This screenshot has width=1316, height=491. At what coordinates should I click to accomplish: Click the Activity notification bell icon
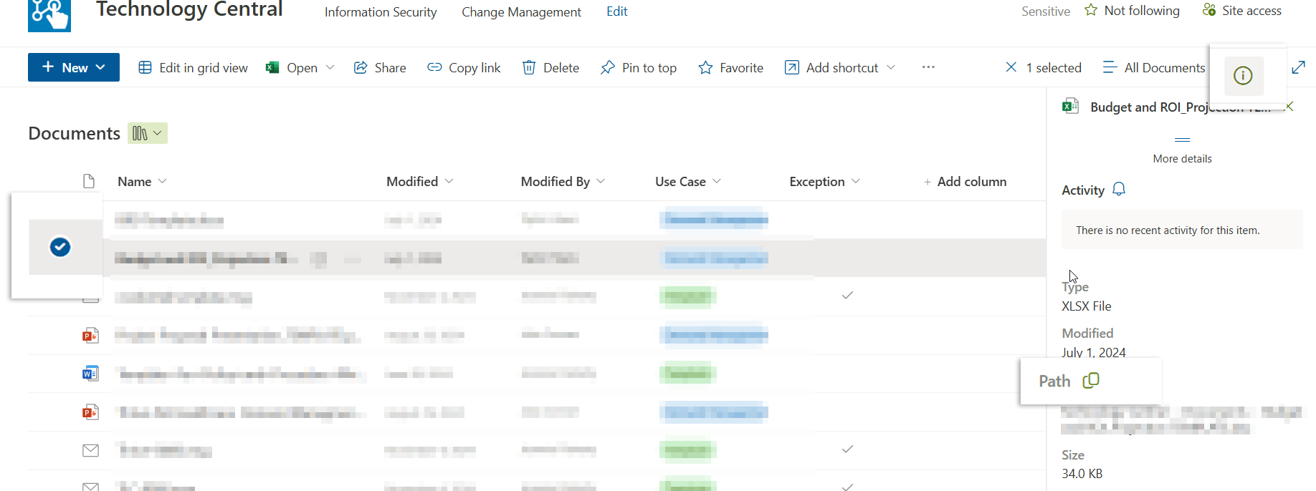click(x=1119, y=190)
